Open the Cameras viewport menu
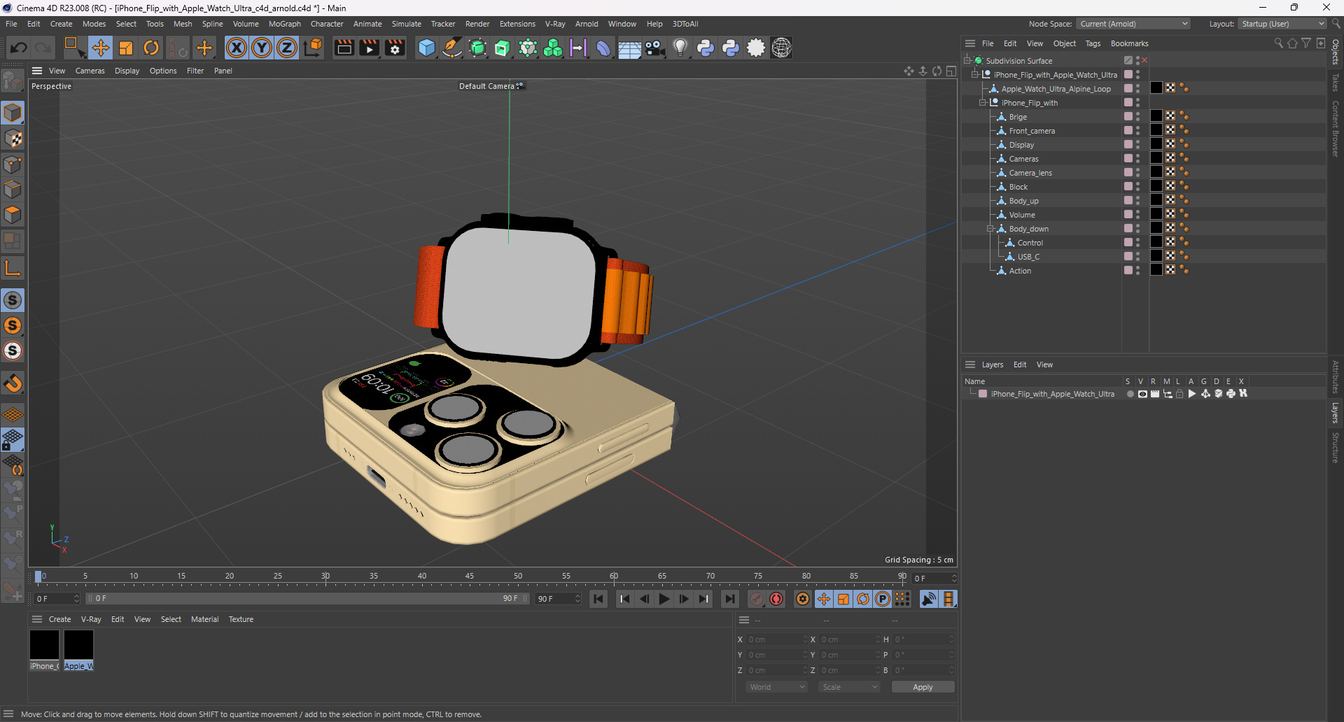 point(90,71)
